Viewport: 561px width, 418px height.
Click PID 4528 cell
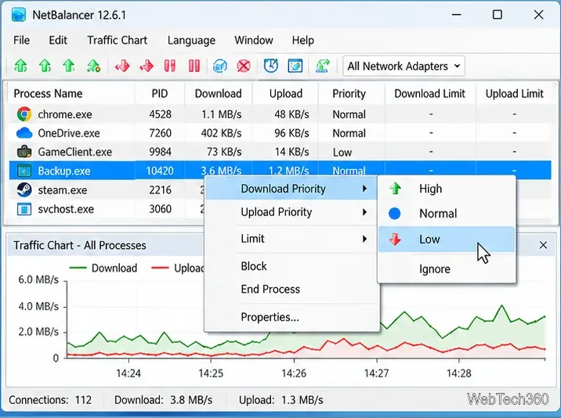coord(161,114)
